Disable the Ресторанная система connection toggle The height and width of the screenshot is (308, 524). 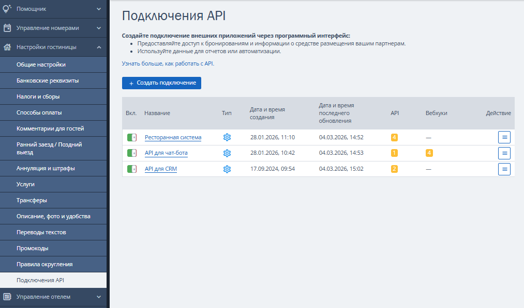(x=132, y=137)
